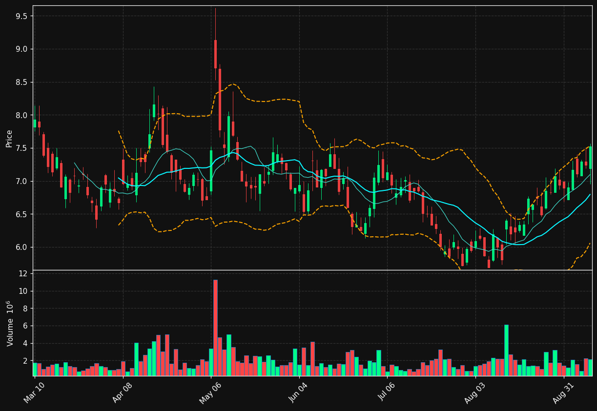597x411 pixels.
Task: Click the 6.5 price tick label
Action: coord(21,214)
